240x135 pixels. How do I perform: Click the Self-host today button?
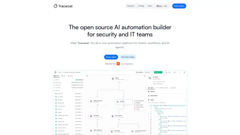point(127,57)
